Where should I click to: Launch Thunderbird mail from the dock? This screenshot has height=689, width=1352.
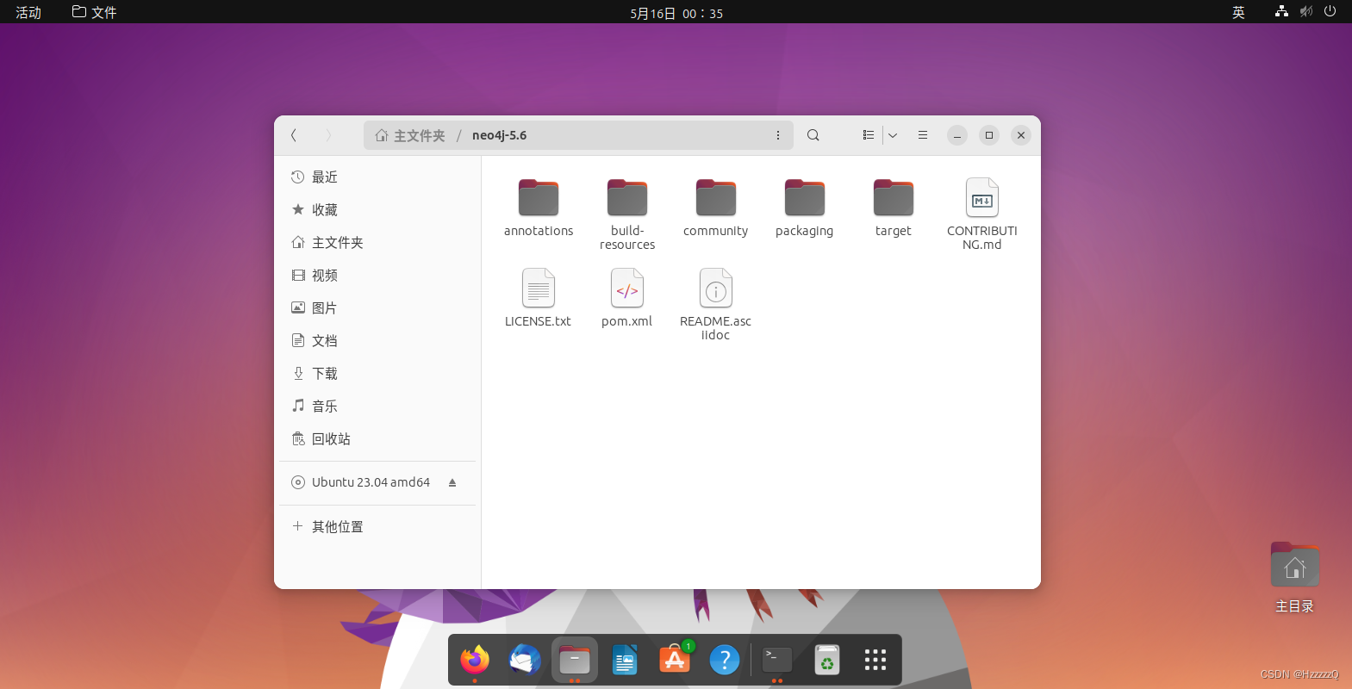525,660
